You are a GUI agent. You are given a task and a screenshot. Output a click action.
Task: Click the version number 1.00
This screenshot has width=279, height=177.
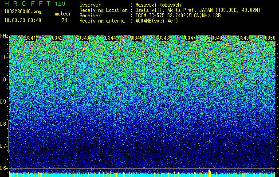tap(60, 4)
